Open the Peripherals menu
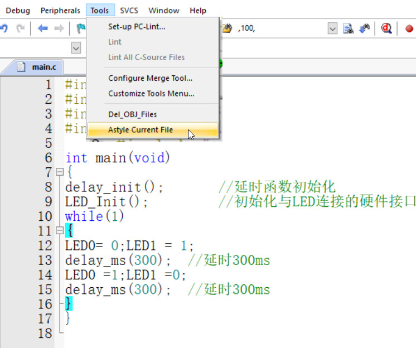Screen dimensions: 416x348 (60, 11)
